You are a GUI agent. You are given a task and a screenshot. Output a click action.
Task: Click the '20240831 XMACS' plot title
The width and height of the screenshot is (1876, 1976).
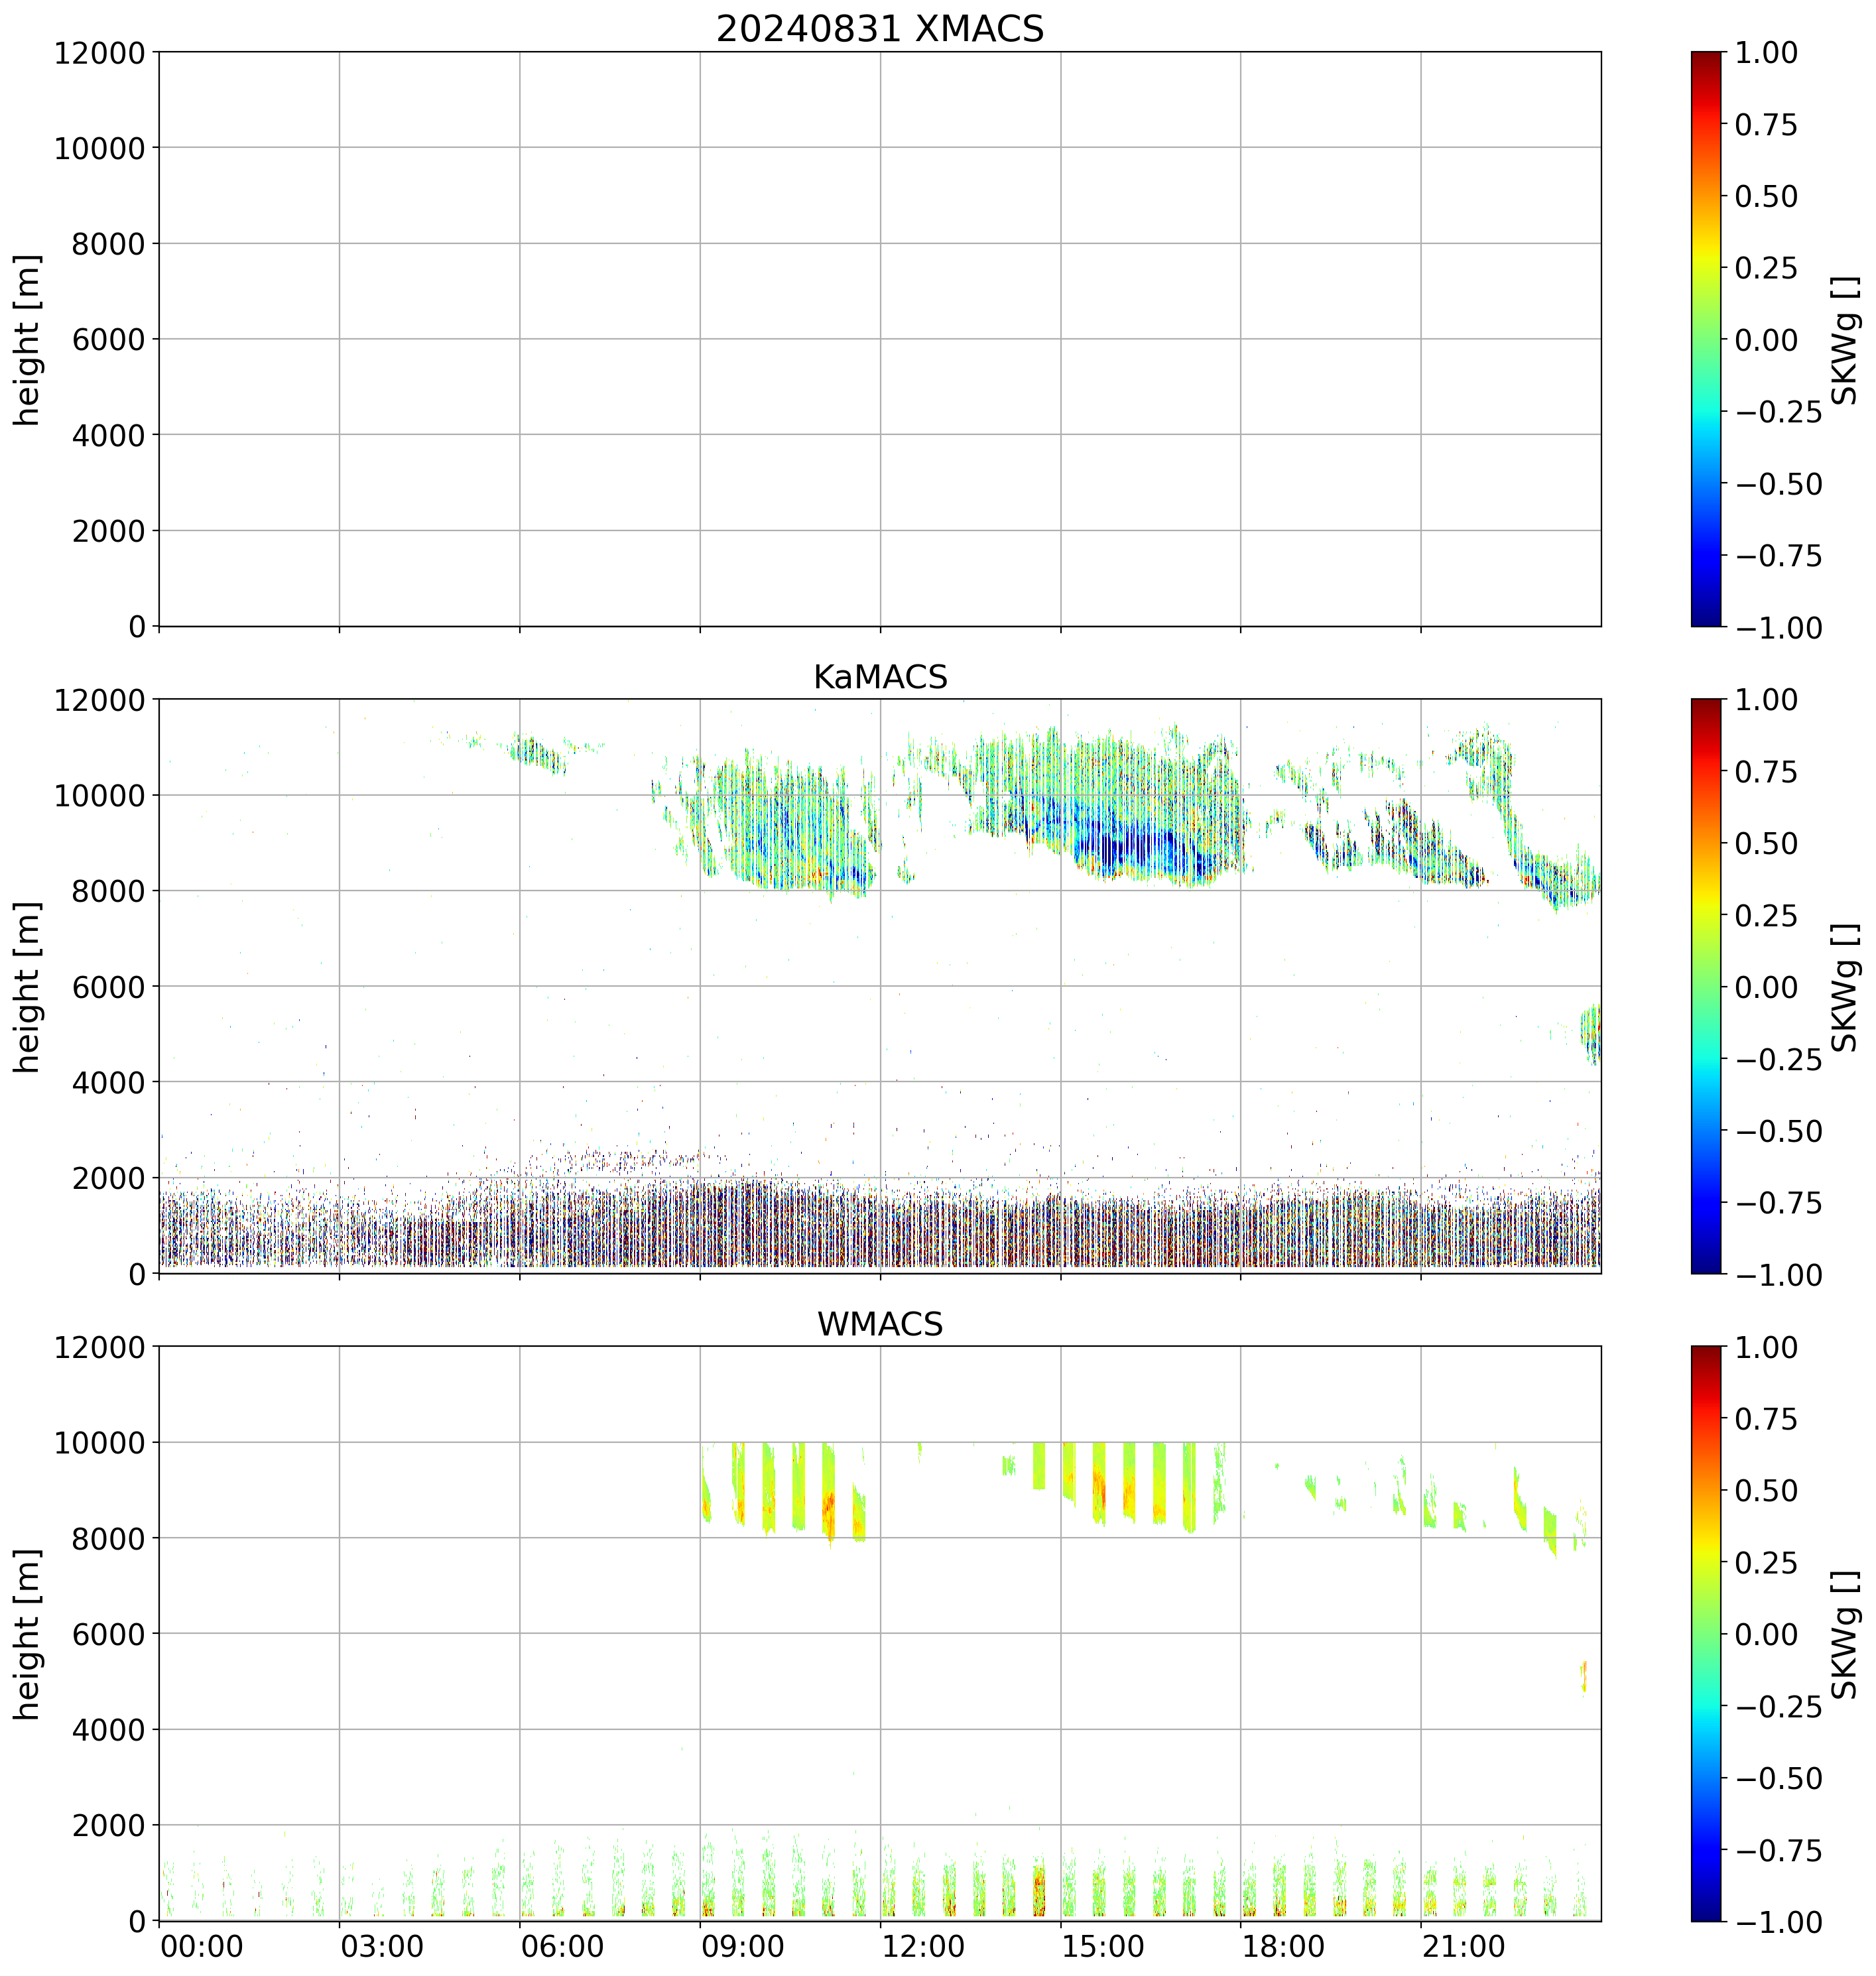(x=879, y=29)
